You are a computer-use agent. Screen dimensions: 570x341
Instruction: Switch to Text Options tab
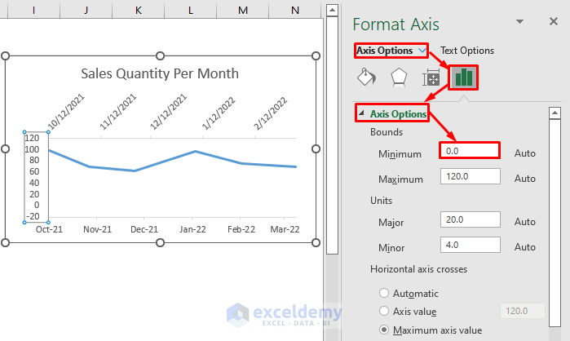click(467, 51)
